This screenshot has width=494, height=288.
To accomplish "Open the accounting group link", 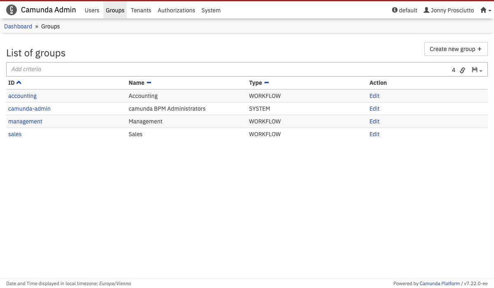I will (22, 96).
